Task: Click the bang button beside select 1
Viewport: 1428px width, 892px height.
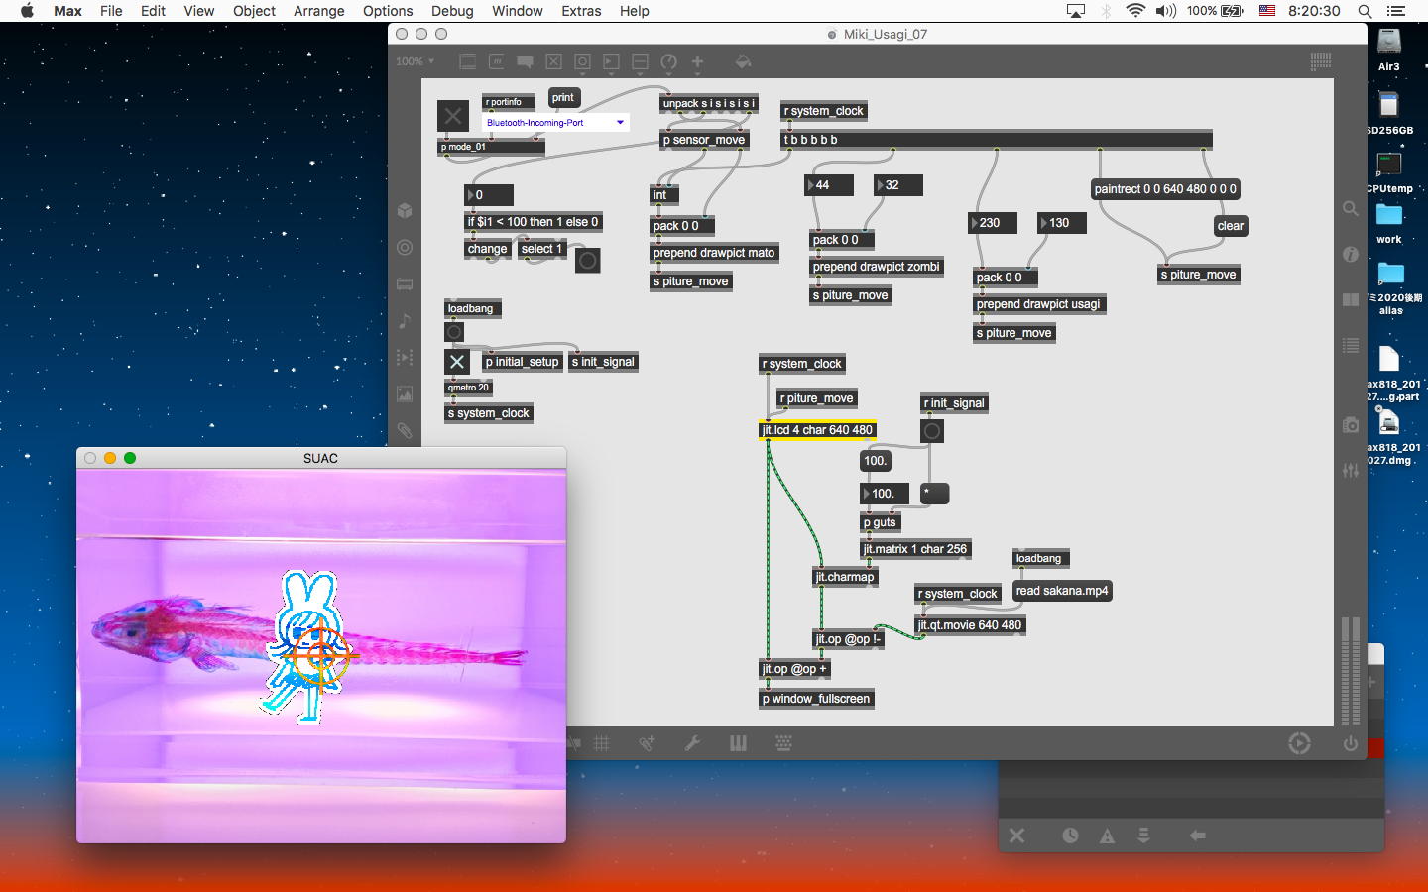Action: pyautogui.click(x=588, y=261)
